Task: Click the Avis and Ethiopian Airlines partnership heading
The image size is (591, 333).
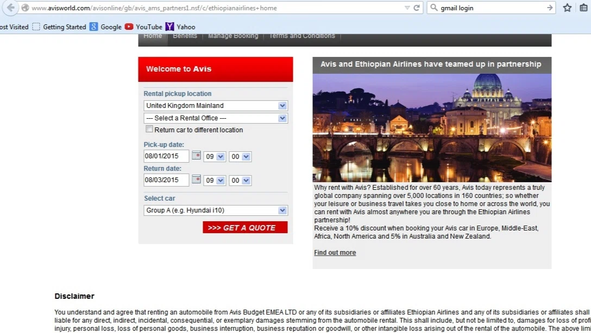Action: (x=431, y=65)
